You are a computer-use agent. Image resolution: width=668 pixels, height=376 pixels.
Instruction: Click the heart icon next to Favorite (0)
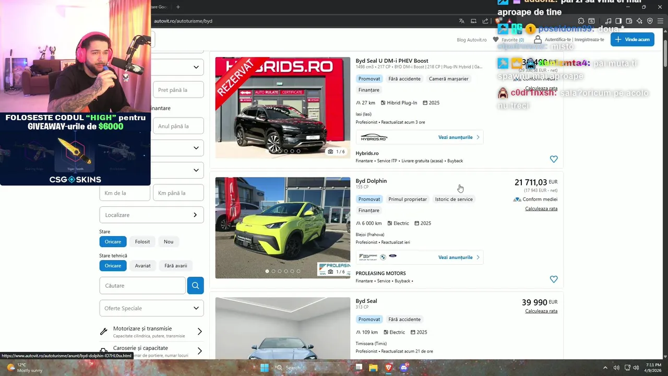point(496,40)
